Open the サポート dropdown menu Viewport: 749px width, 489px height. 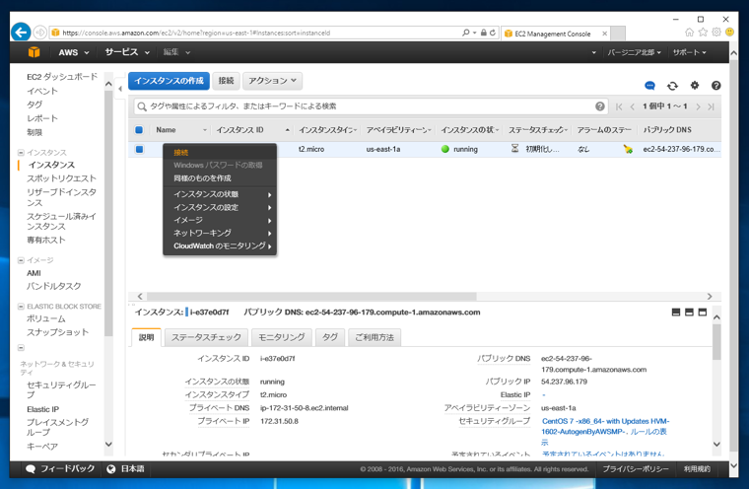click(x=689, y=52)
